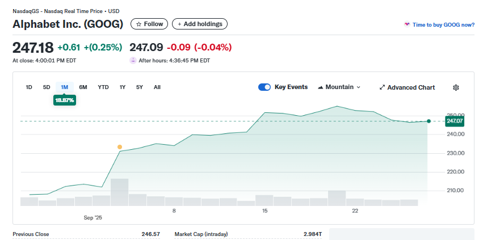Click the Add holdings button

tap(200, 24)
